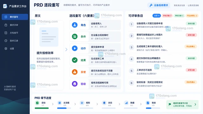This screenshot has height=114, width=203.
Task: Click the 目标 progress bar
Action: pyautogui.click(x=42, y=108)
